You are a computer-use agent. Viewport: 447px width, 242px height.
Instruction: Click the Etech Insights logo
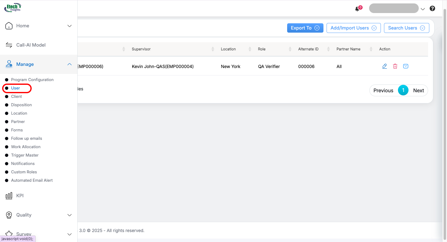point(13,7)
